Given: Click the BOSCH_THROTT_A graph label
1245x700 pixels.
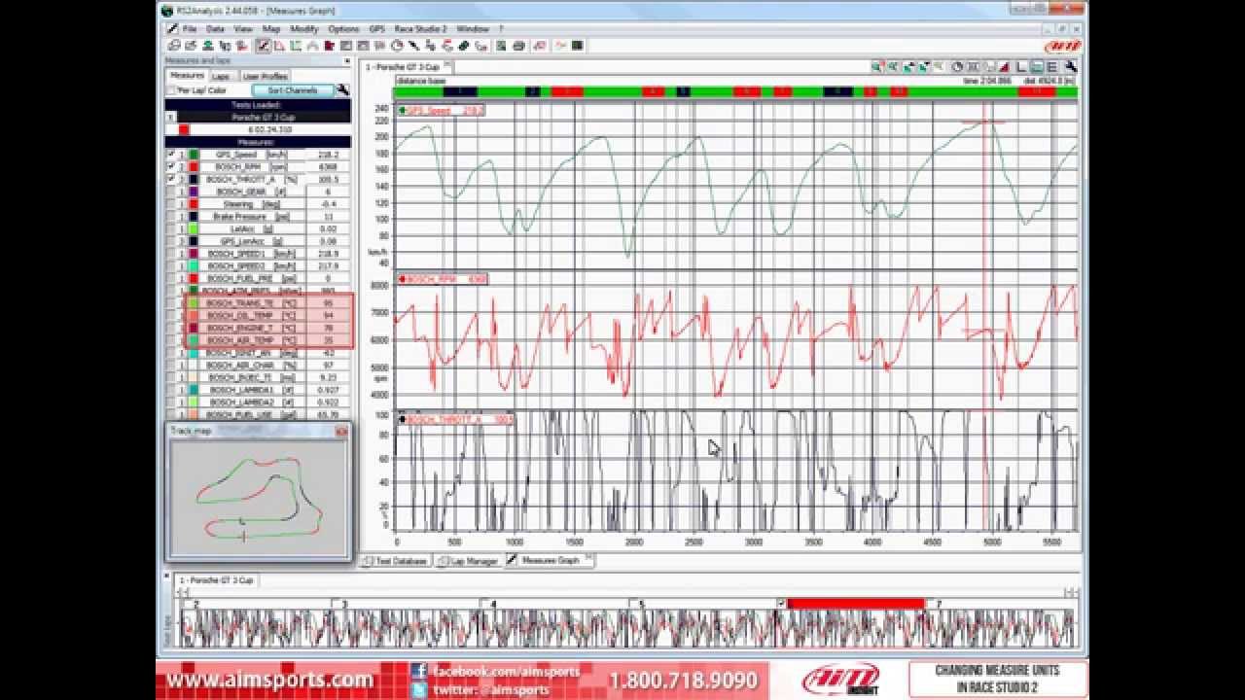Looking at the screenshot, I should pyautogui.click(x=455, y=420).
